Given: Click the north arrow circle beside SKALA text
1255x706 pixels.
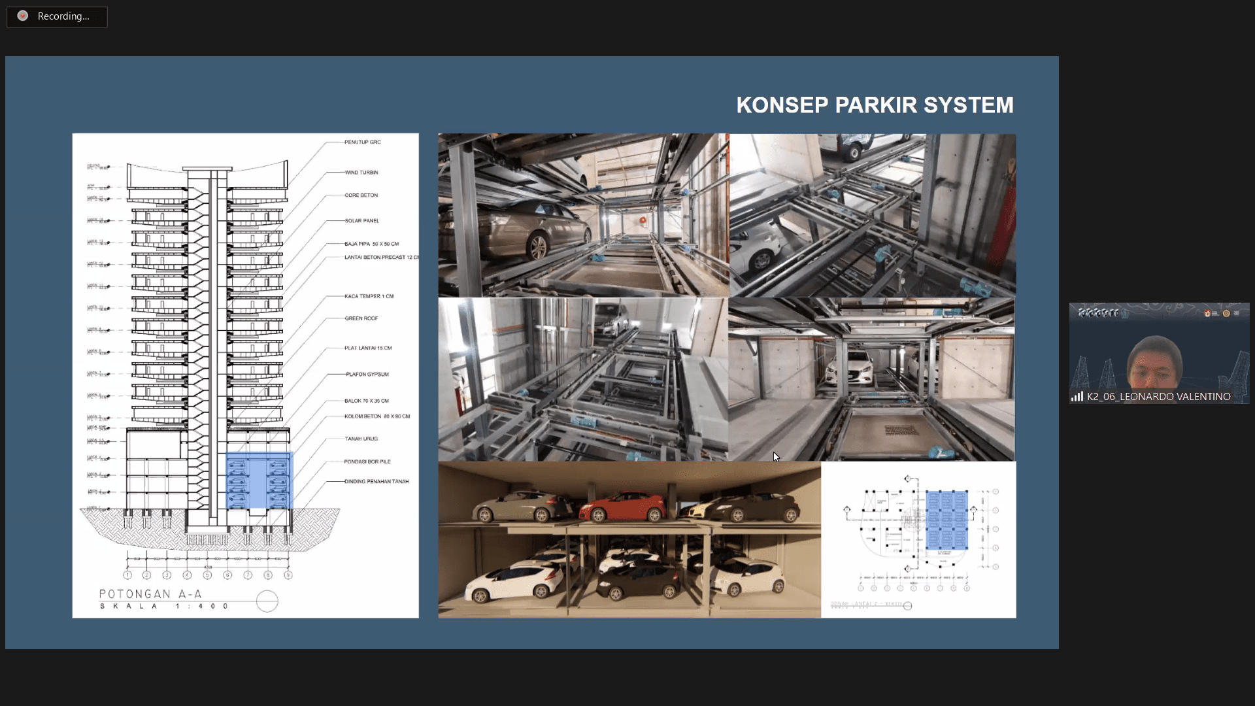Looking at the screenshot, I should click(267, 601).
